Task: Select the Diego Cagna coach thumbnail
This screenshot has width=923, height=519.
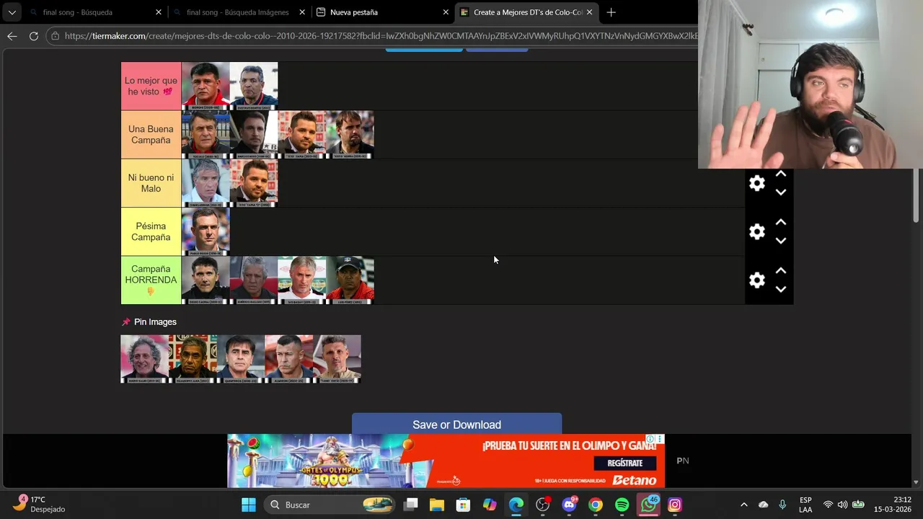Action: point(206,280)
